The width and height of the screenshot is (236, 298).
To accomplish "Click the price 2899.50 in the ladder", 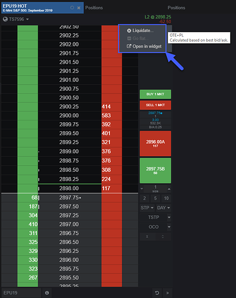I will [69, 134].
